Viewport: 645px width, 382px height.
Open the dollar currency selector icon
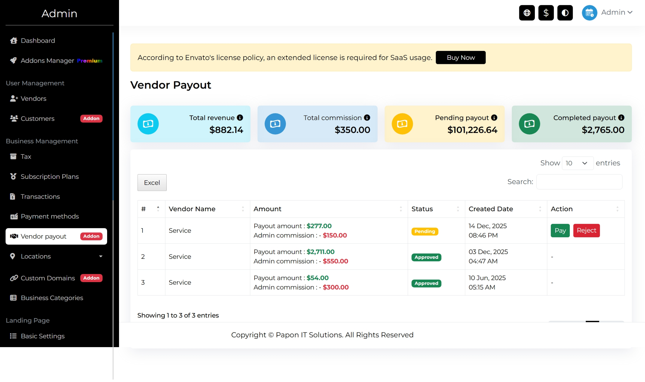pyautogui.click(x=546, y=13)
